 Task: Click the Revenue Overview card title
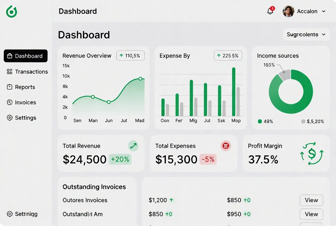87,56
